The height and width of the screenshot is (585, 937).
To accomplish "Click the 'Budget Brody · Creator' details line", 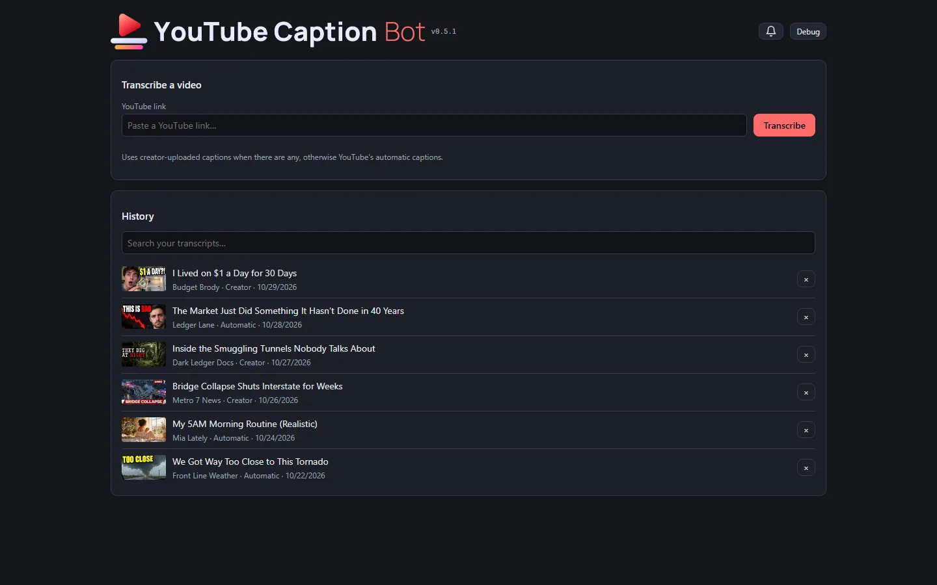I will (234, 287).
